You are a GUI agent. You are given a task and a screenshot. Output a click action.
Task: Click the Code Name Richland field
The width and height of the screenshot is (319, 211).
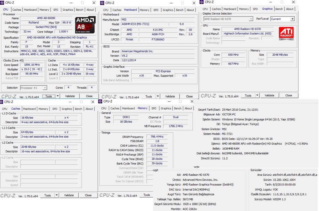34,22
